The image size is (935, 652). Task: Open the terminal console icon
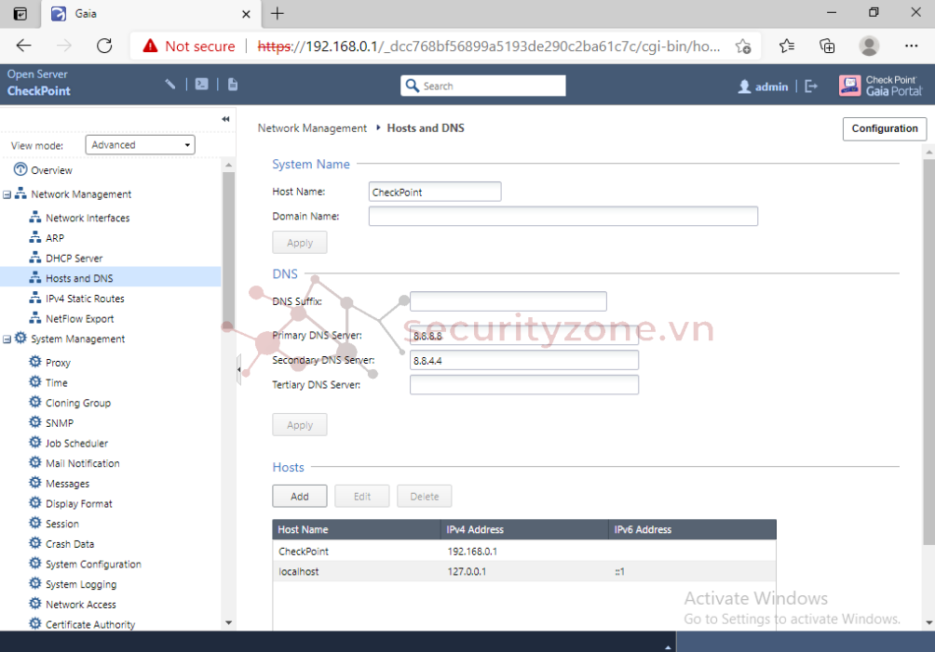tap(201, 85)
